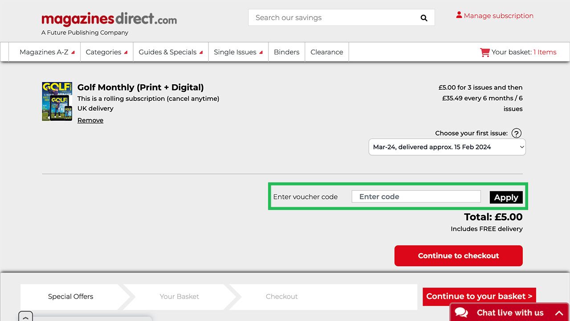Click the Chat live with us button
This screenshot has height=321, width=570.
point(509,313)
